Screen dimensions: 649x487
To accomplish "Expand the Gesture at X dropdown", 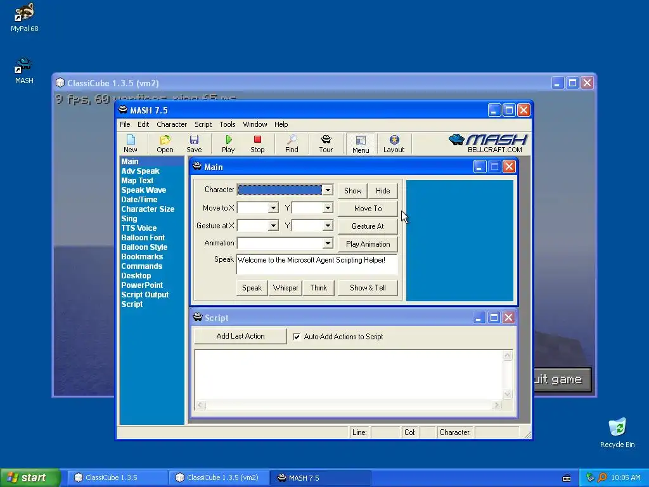I will [273, 226].
